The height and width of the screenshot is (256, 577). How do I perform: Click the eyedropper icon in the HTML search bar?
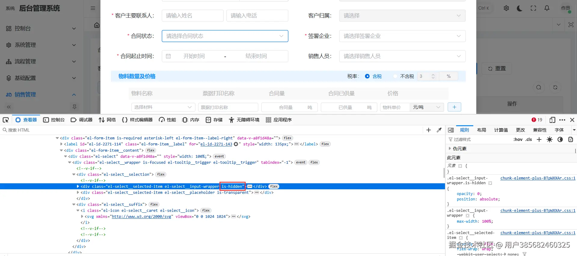(x=439, y=130)
